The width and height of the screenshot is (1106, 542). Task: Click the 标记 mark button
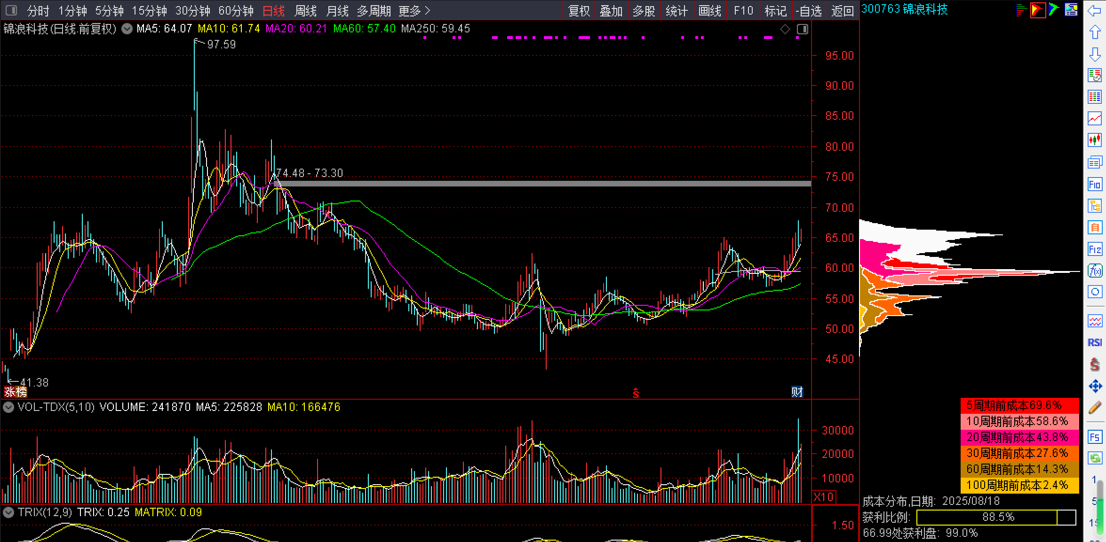tap(776, 10)
